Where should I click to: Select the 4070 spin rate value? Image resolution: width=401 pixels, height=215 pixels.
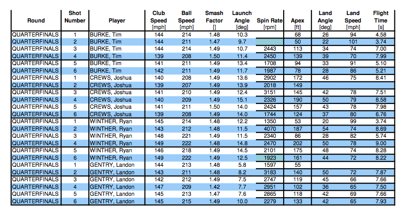point(270,129)
